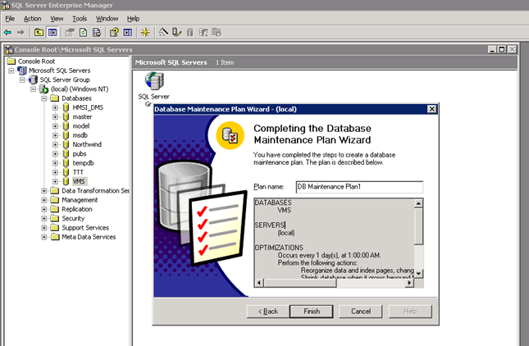
Task: Click the Forward arrow in the toolbar
Action: 21,32
